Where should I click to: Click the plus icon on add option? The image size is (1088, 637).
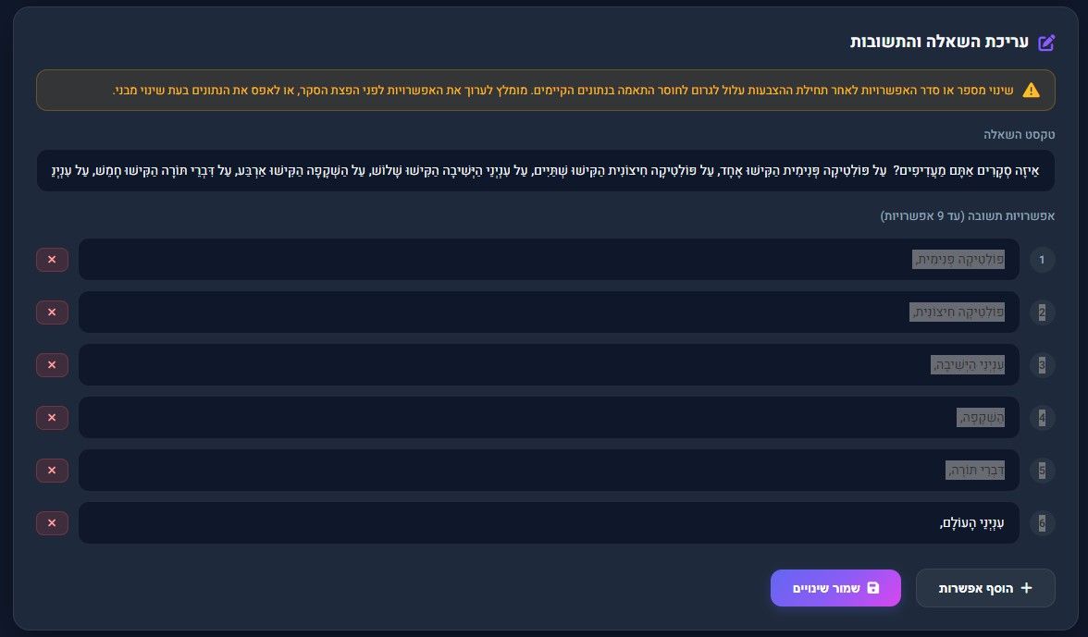coord(1027,588)
